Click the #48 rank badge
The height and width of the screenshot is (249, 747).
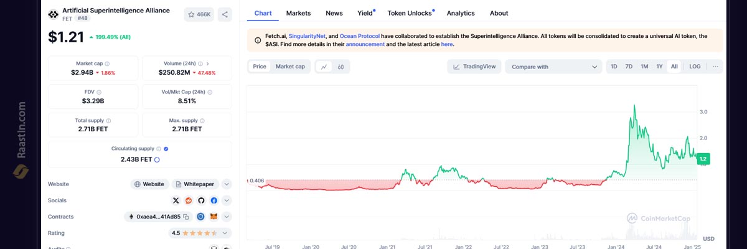[83, 19]
